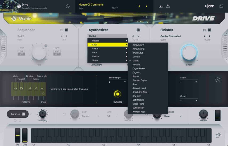Viewport: 228px width, 146px height.
Task: Toggle Finisher power button
Action: click(x=205, y=30)
